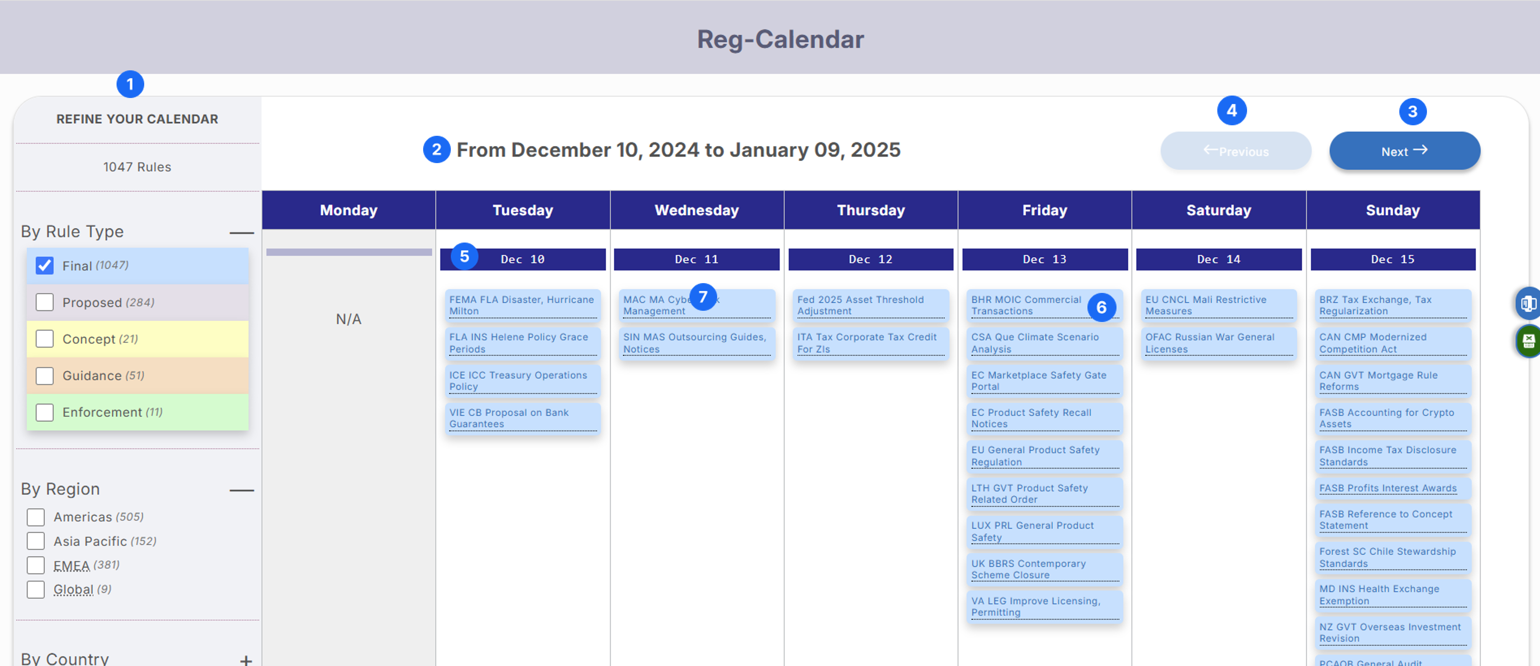Open FEMA FLA Disaster, Hurricane Milton rule
This screenshot has width=1540, height=666.
(521, 305)
